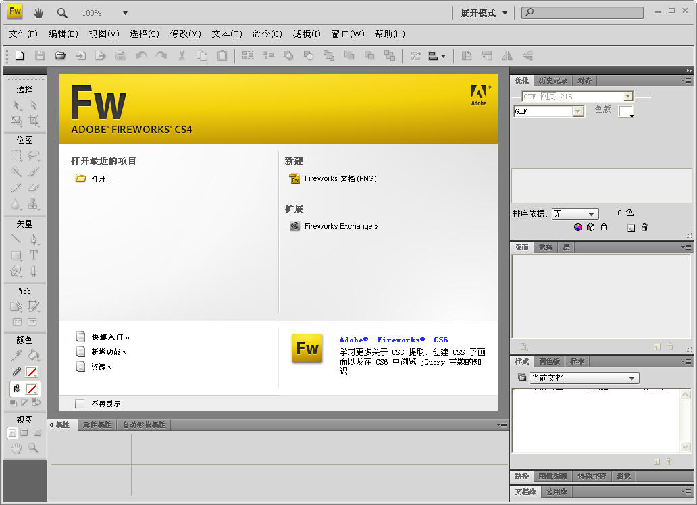Switch to the 历史记录 panel tab
The image size is (697, 505).
(x=552, y=80)
